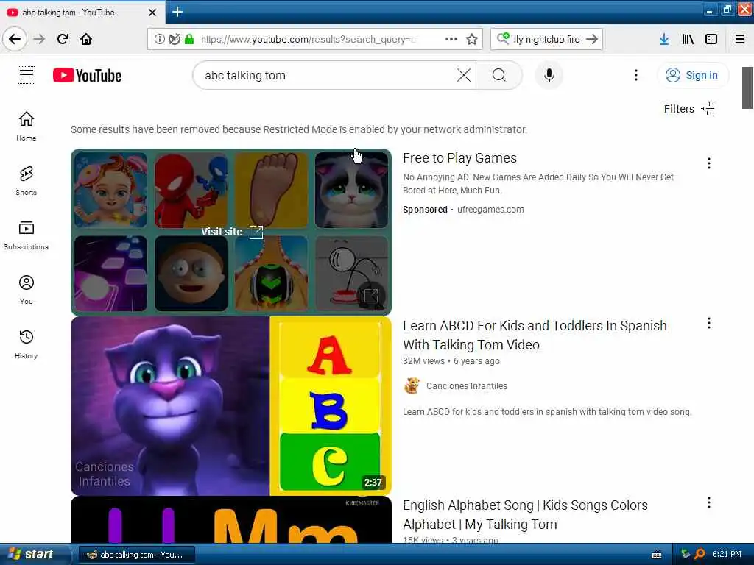754x565 pixels.
Task: Click the keyboard icon in system tray
Action: pos(656,555)
